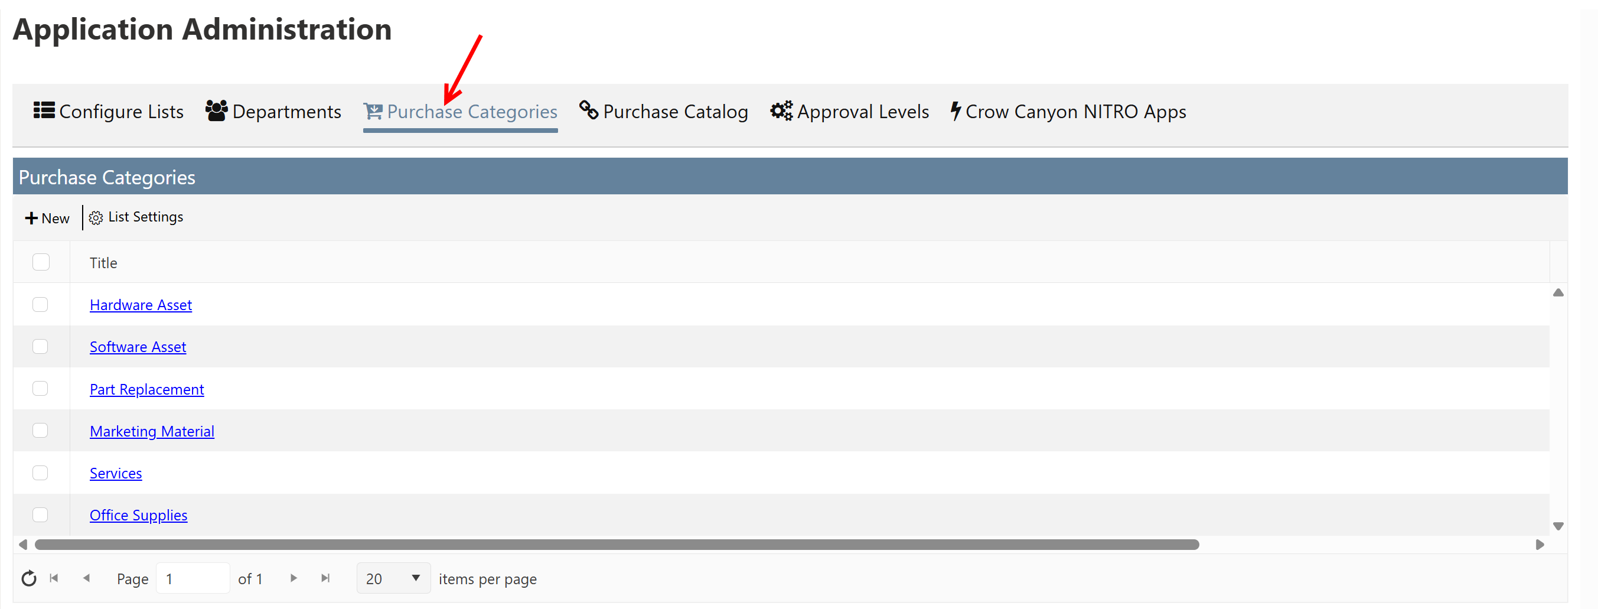Click the previous page arrow icon
The image size is (1598, 609).
click(86, 579)
